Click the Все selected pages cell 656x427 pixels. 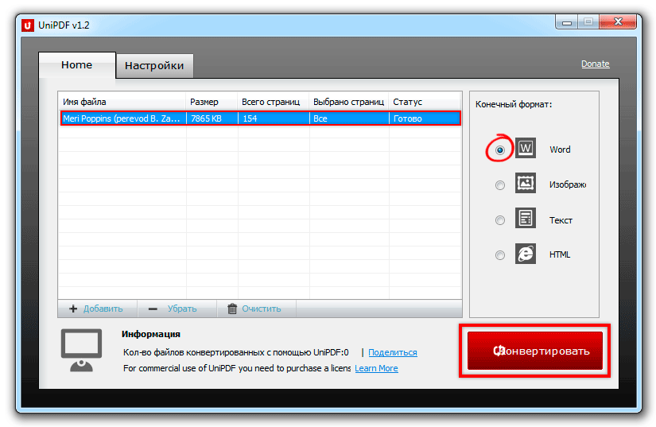349,118
